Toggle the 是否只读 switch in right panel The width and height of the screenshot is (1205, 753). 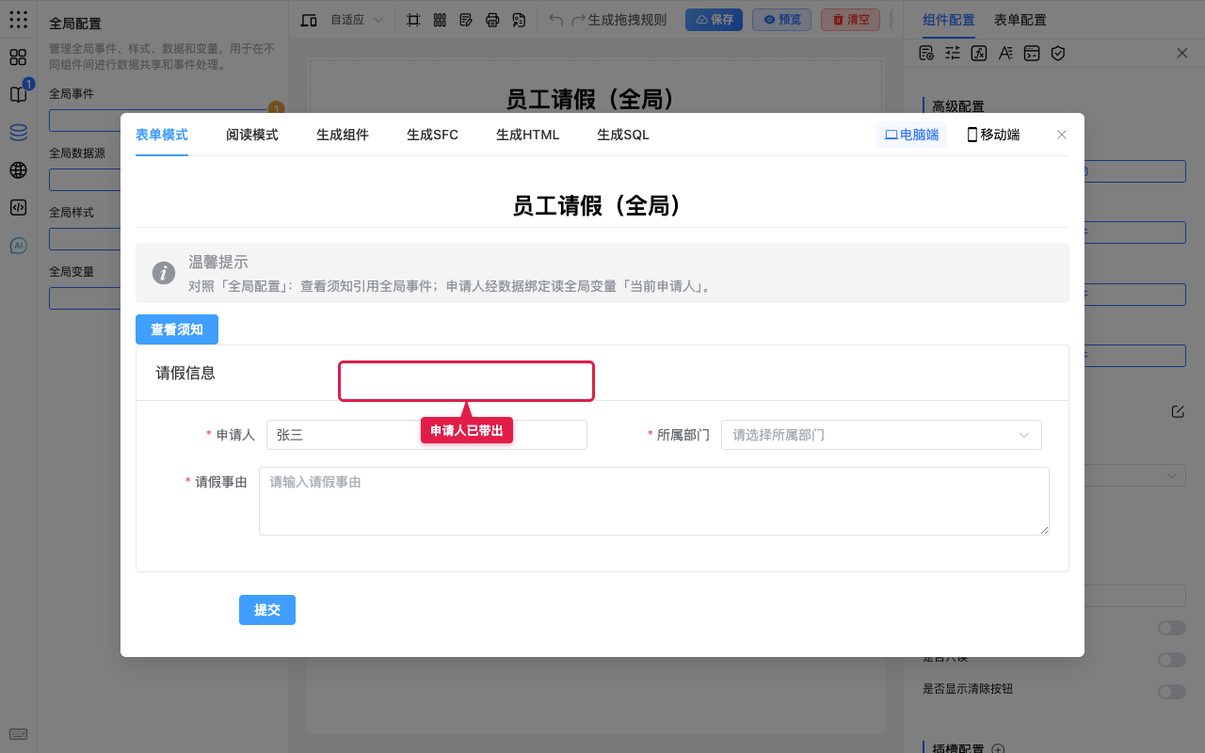(x=1172, y=660)
